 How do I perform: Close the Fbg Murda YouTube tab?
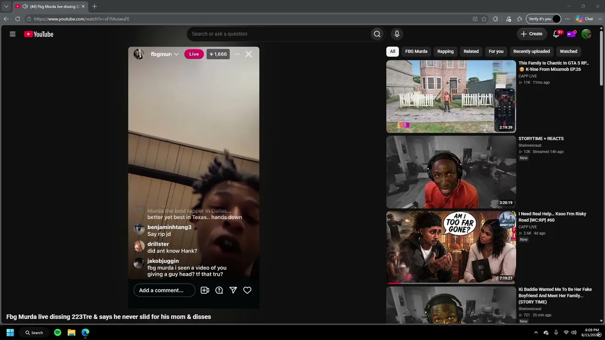(x=83, y=7)
